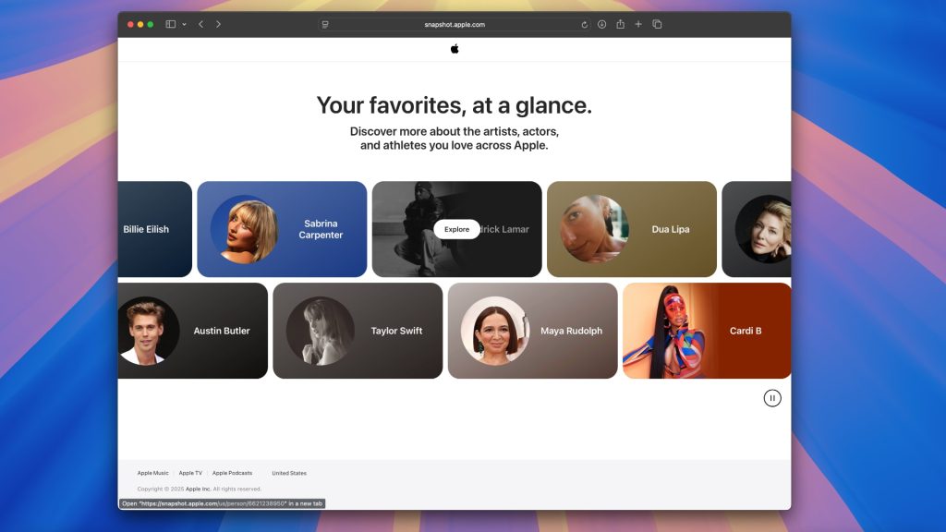
Task: Select the United States region link
Action: click(289, 473)
